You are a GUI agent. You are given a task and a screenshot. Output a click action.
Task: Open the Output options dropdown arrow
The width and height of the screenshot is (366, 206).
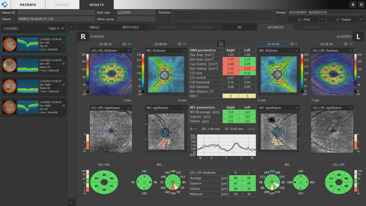coord(361,20)
